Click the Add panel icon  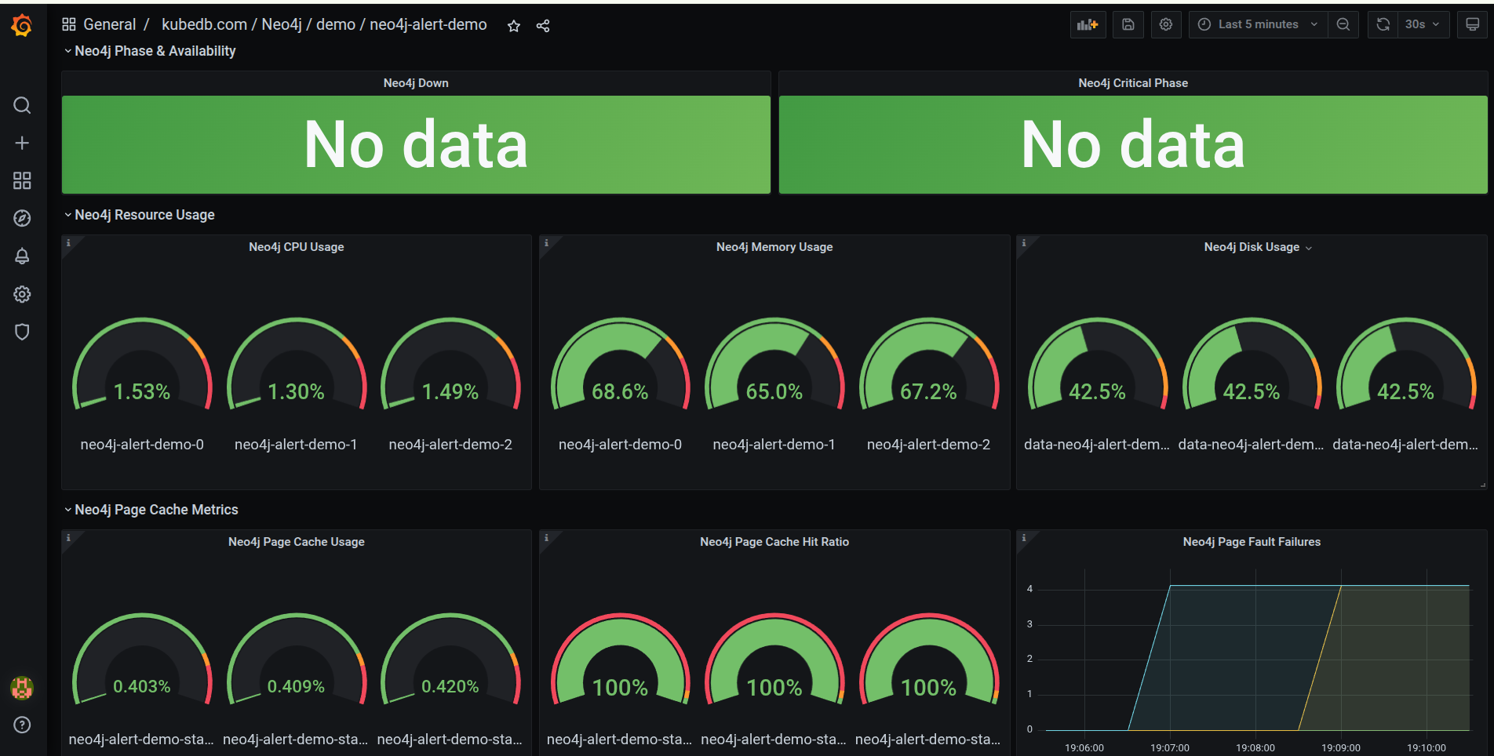[1088, 24]
